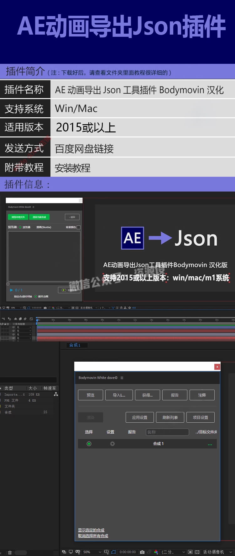Image resolution: width=235 pixels, height=556 pixels.
Task: Click the 注释 button
Action: (x=202, y=395)
